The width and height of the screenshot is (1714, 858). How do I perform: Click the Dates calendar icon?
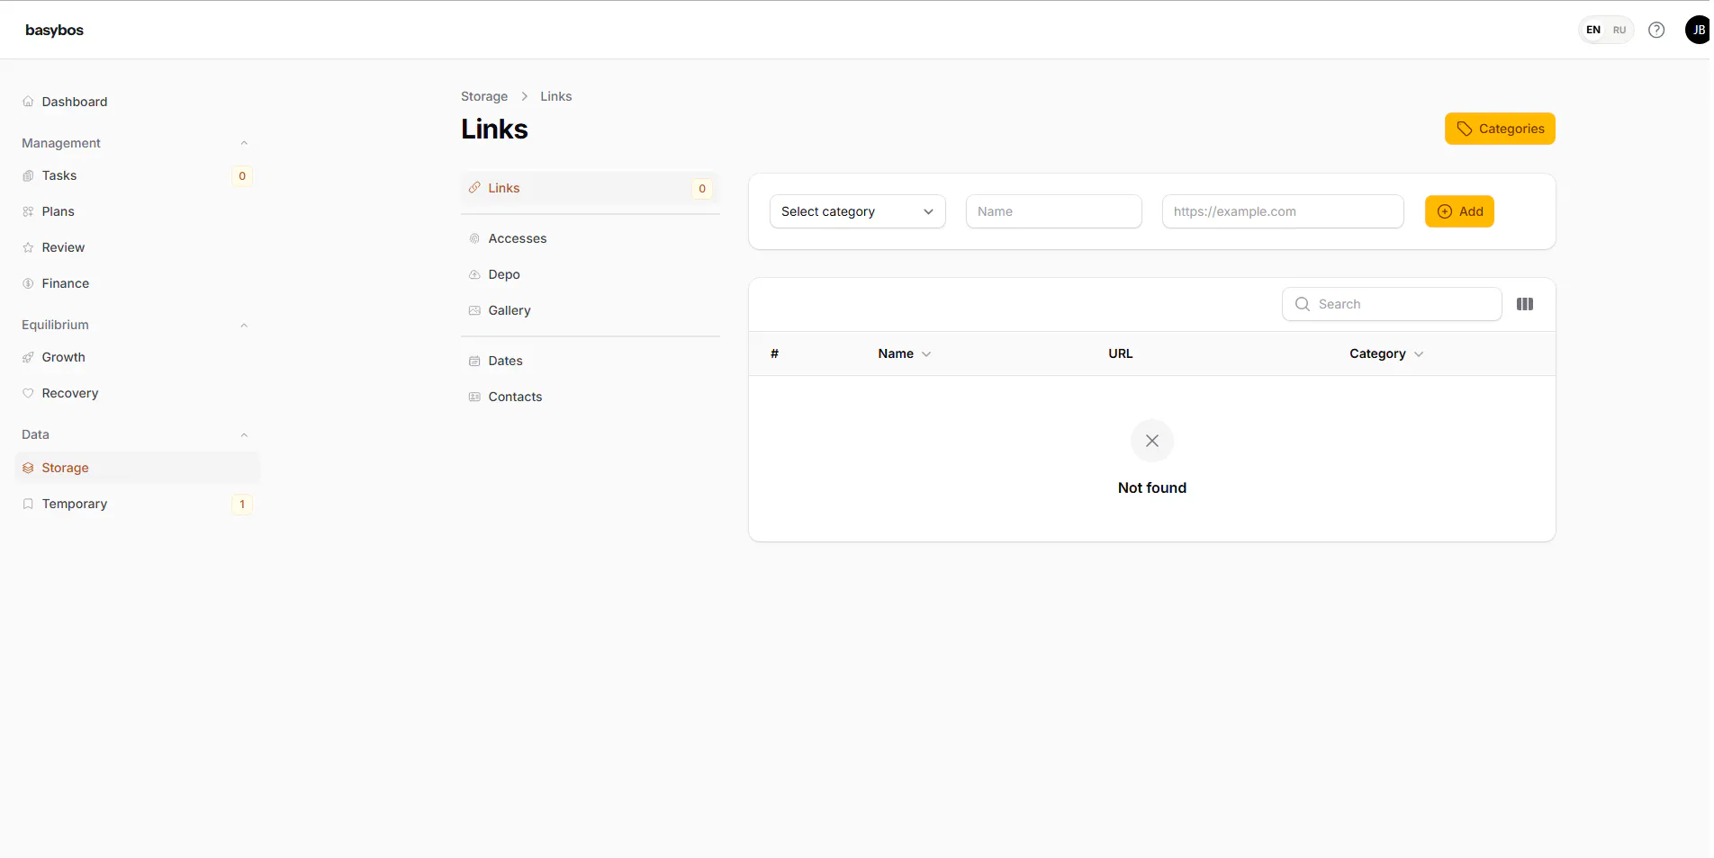pos(474,361)
